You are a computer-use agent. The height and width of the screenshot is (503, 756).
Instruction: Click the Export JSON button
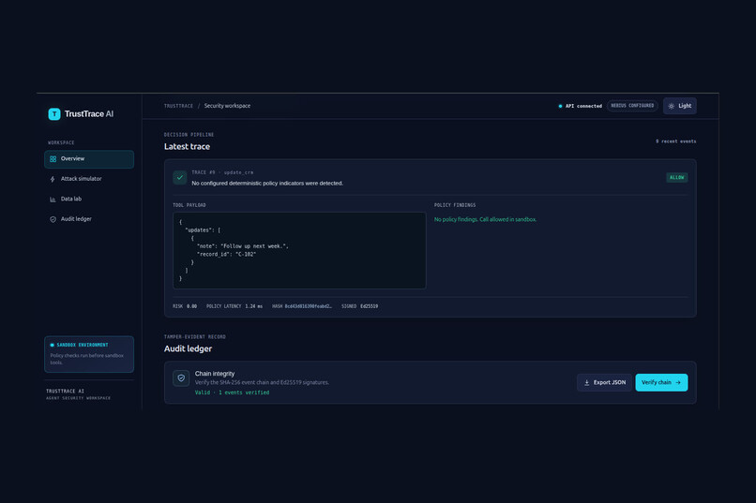(605, 383)
